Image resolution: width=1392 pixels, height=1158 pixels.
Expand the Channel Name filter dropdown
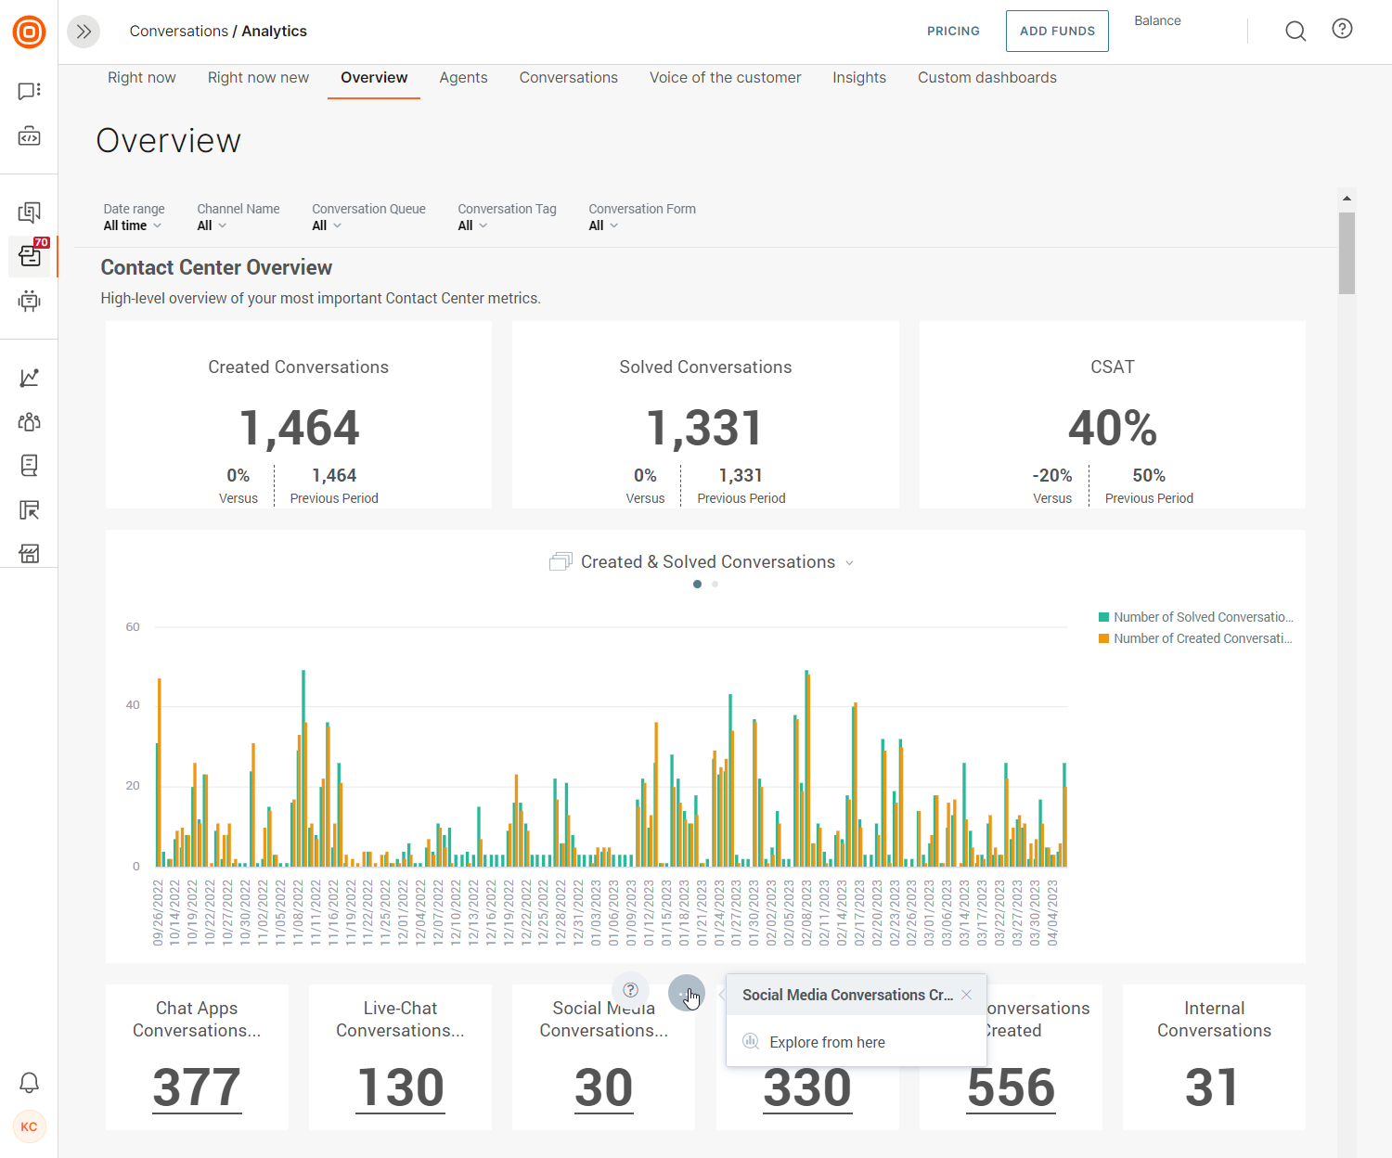tap(212, 225)
